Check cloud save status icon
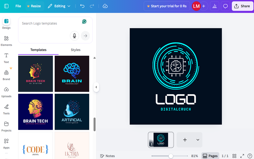The width and height of the screenshot is (254, 159). (105, 6)
